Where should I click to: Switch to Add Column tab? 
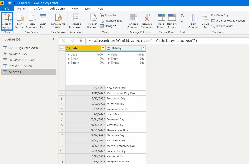[58, 9]
